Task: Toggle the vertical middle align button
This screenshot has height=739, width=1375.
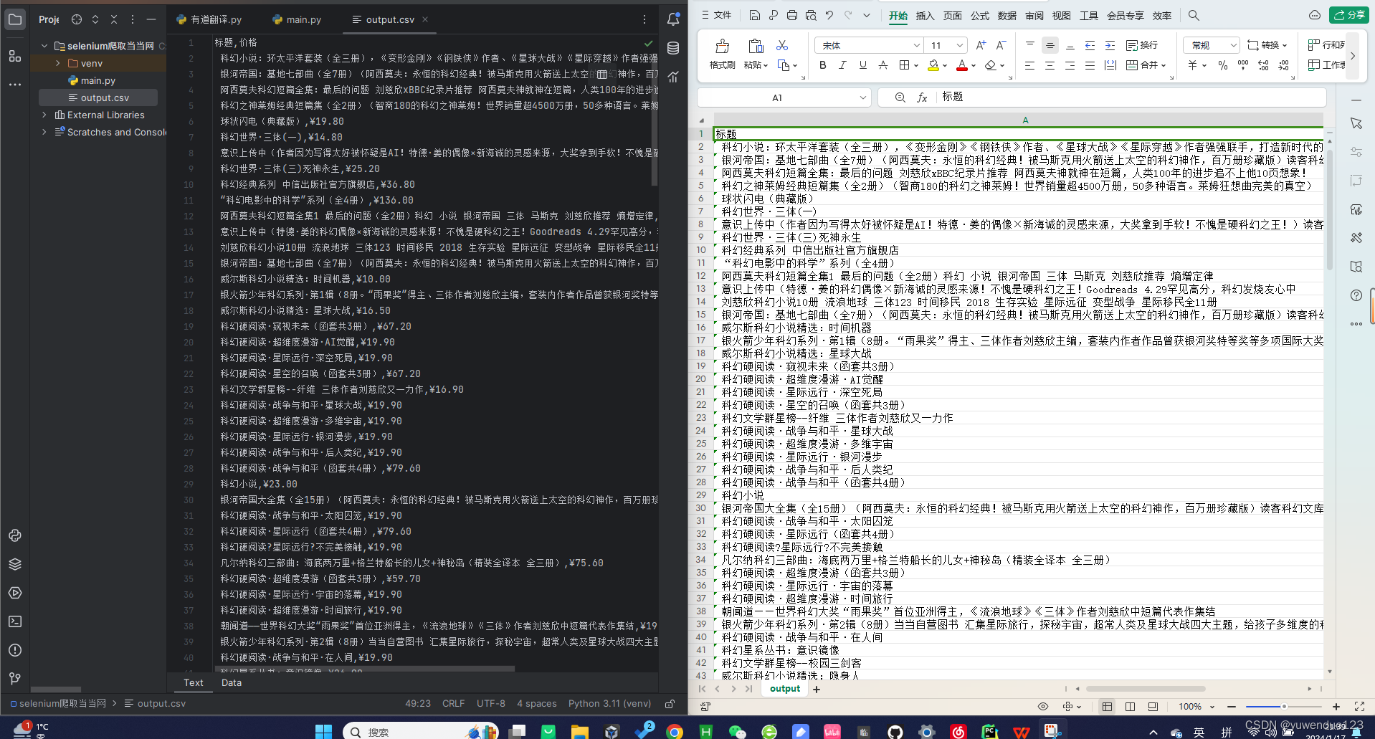Action: click(1050, 45)
